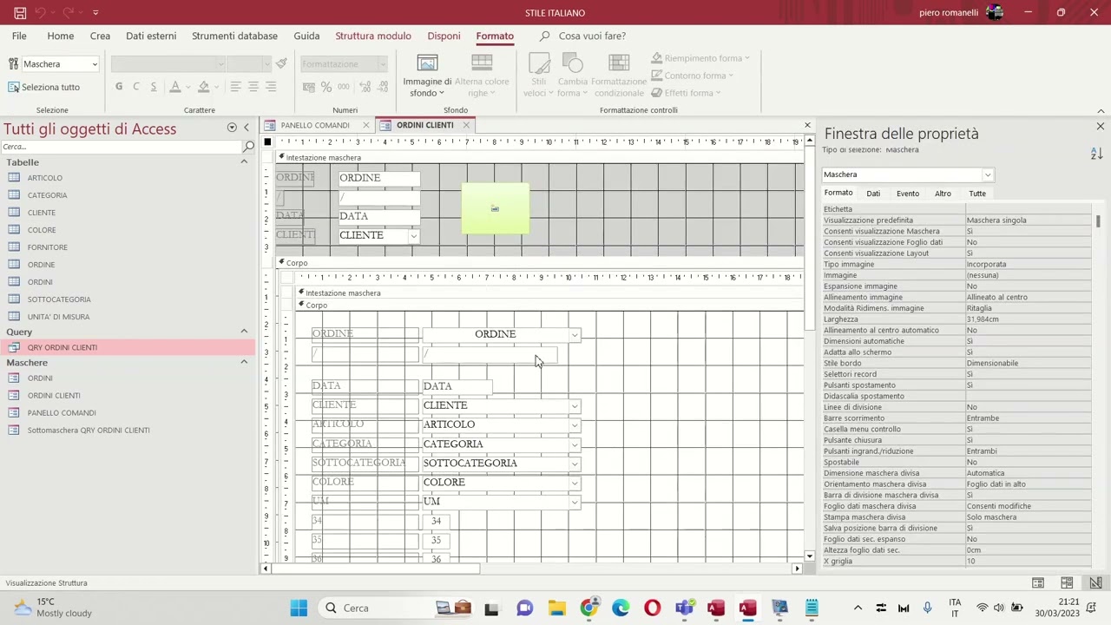Click the Save icon in title bar
The height and width of the screenshot is (625, 1111).
(x=20, y=13)
